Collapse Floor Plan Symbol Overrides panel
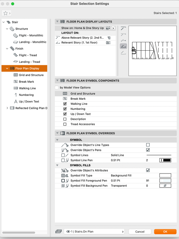The width and height of the screenshot is (179, 239). point(57,133)
